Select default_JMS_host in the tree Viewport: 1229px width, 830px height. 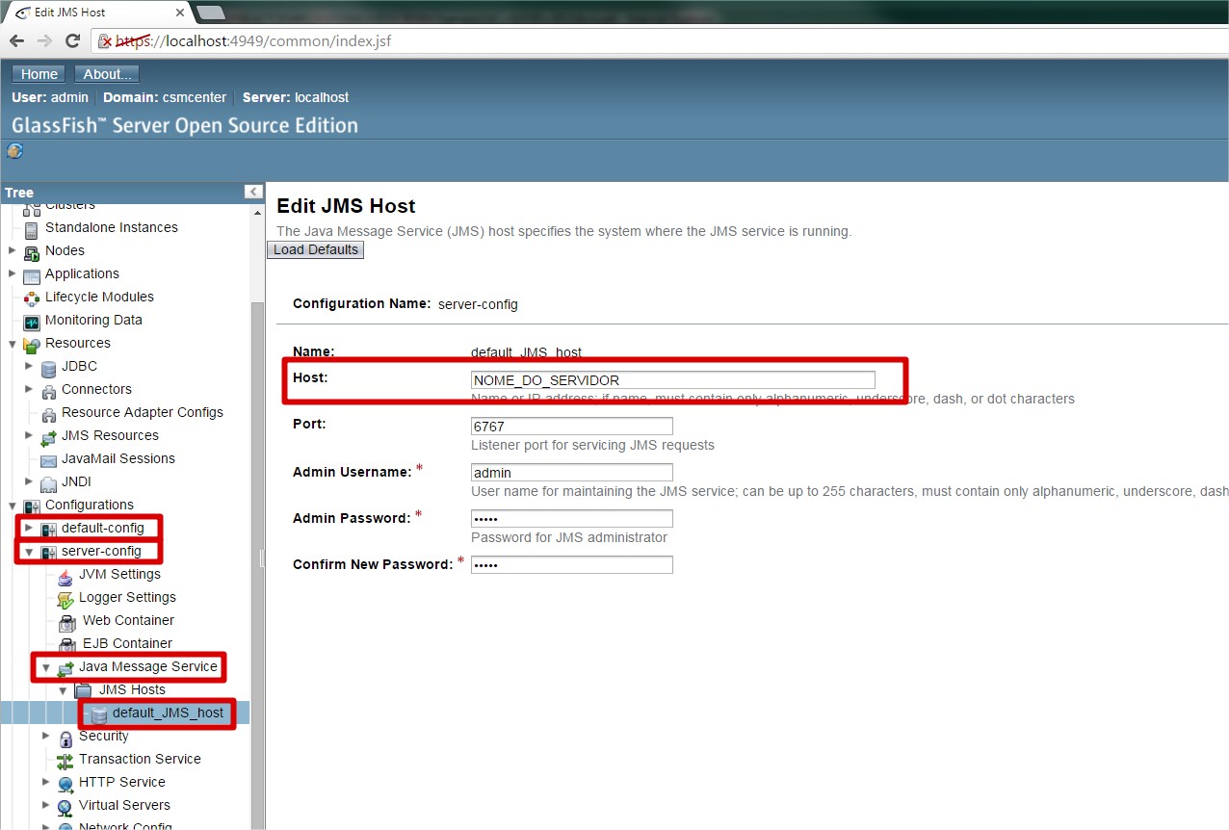point(167,713)
